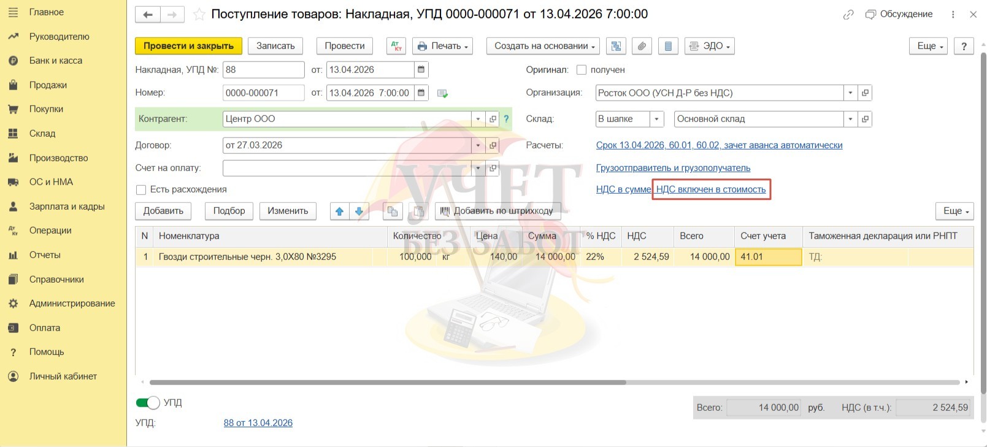Tick the Оригинал получен checkbox
This screenshot has height=447, width=987.
click(582, 70)
